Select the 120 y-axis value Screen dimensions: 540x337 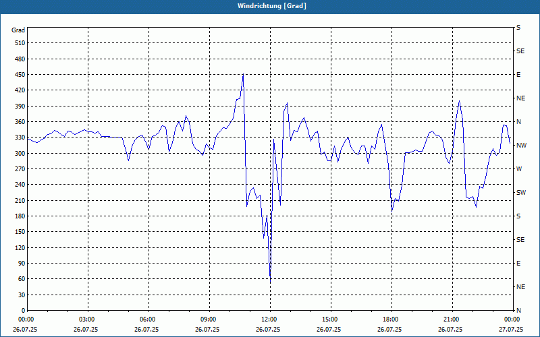tap(20, 247)
